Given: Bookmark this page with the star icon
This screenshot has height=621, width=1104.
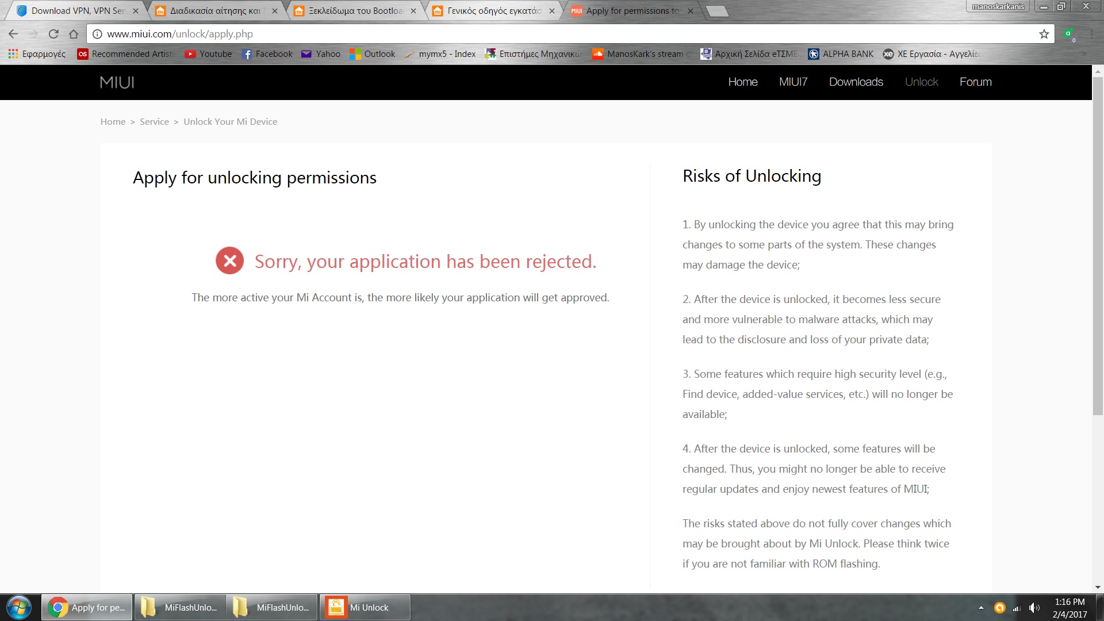Looking at the screenshot, I should point(1044,34).
